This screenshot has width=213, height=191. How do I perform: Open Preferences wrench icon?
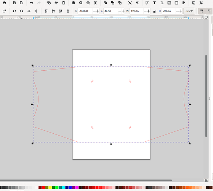[x=201, y=3]
